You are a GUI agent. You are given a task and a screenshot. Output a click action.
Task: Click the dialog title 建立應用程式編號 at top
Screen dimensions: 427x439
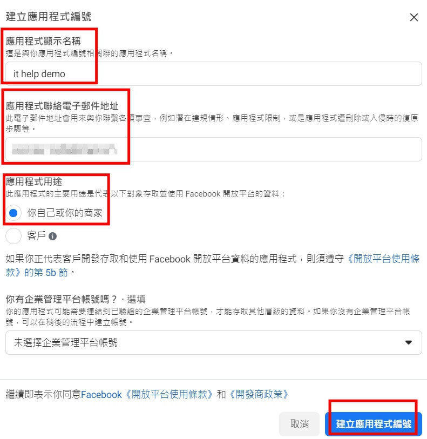point(49,17)
